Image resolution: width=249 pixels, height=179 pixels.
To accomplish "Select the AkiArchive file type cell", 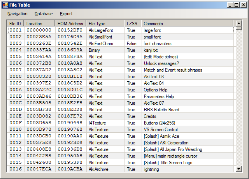I will coord(98,169).
